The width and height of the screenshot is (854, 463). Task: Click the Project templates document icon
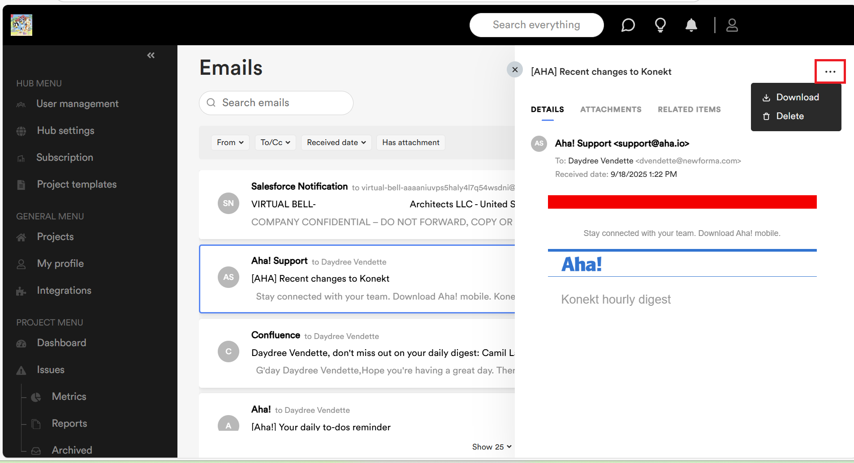tap(21, 184)
